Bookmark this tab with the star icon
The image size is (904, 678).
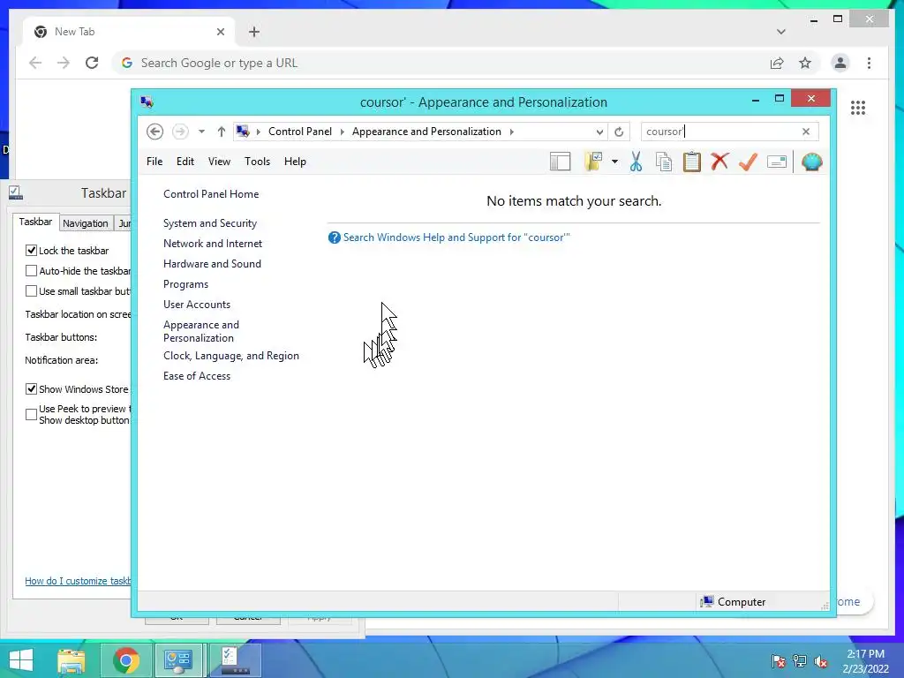805,63
